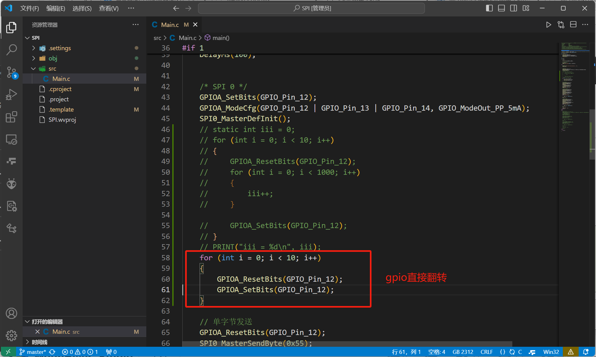Synchronize changes icon next to master branch
Screen dimensions: 596x357
pos(52,352)
